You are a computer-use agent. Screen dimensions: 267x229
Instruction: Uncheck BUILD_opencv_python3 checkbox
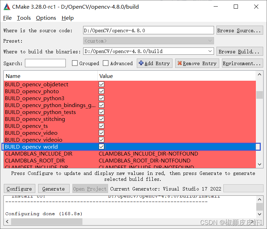(101, 98)
